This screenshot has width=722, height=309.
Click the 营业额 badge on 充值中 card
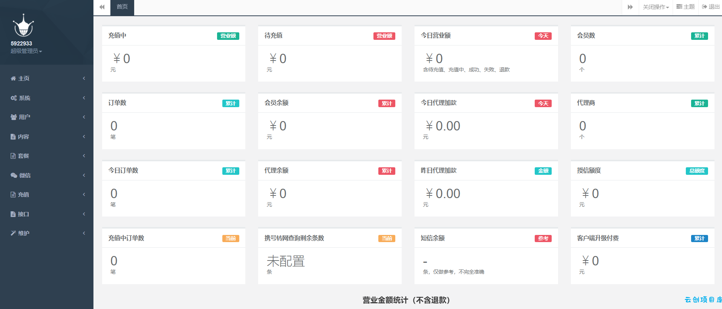(x=228, y=36)
